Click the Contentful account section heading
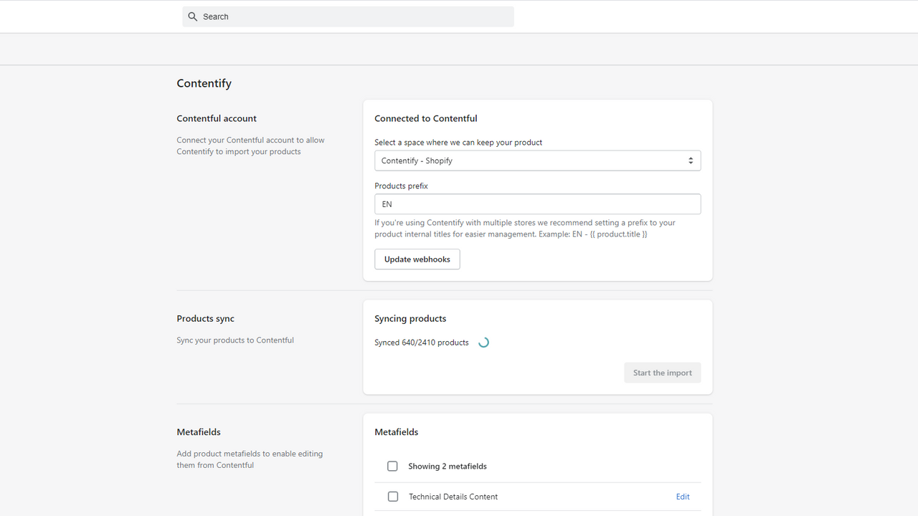918x516 pixels. (x=216, y=118)
